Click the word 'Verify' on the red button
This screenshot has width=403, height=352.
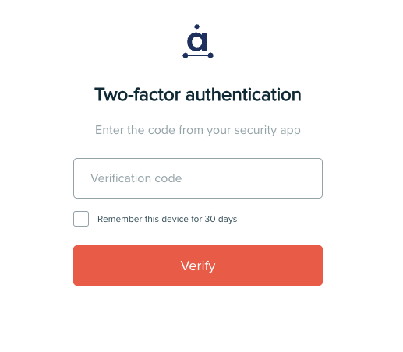tap(198, 266)
